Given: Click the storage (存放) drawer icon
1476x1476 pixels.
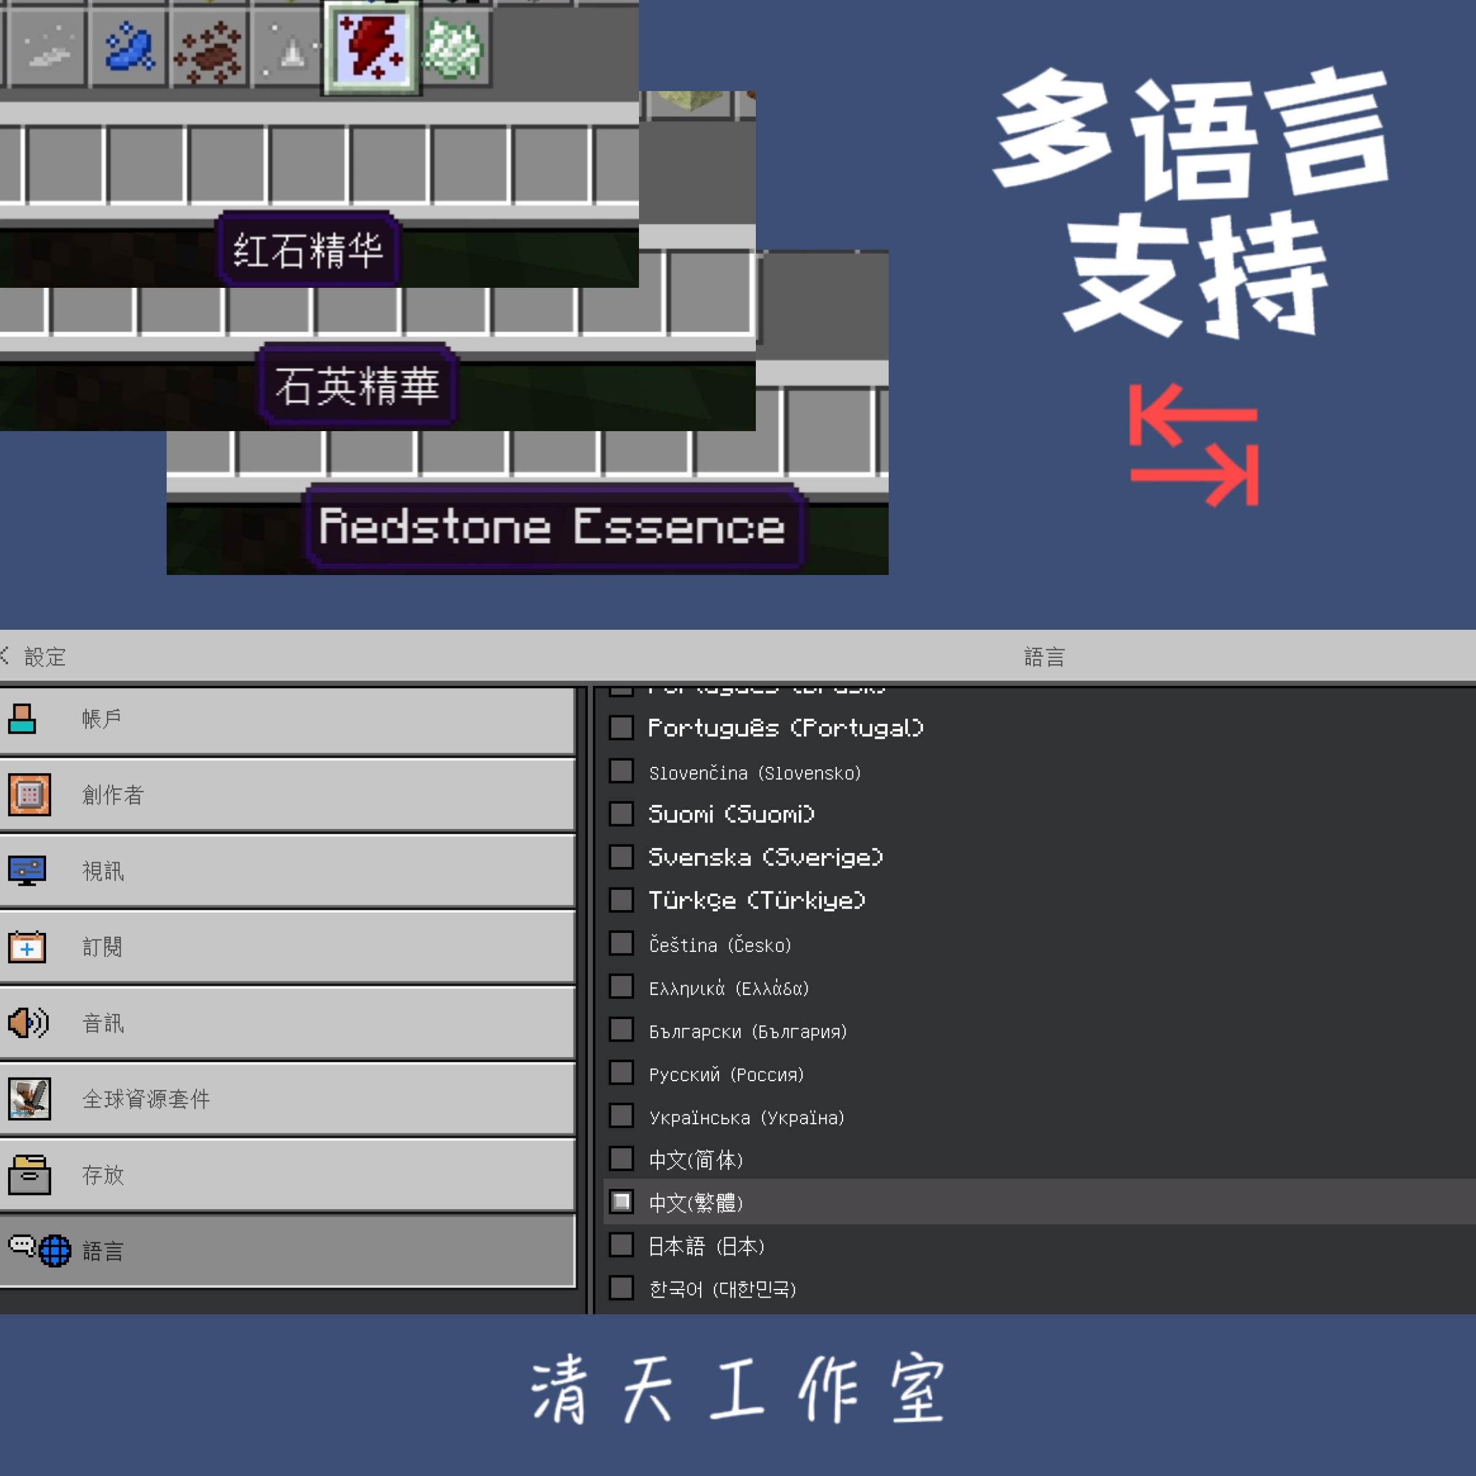Looking at the screenshot, I should (29, 1175).
